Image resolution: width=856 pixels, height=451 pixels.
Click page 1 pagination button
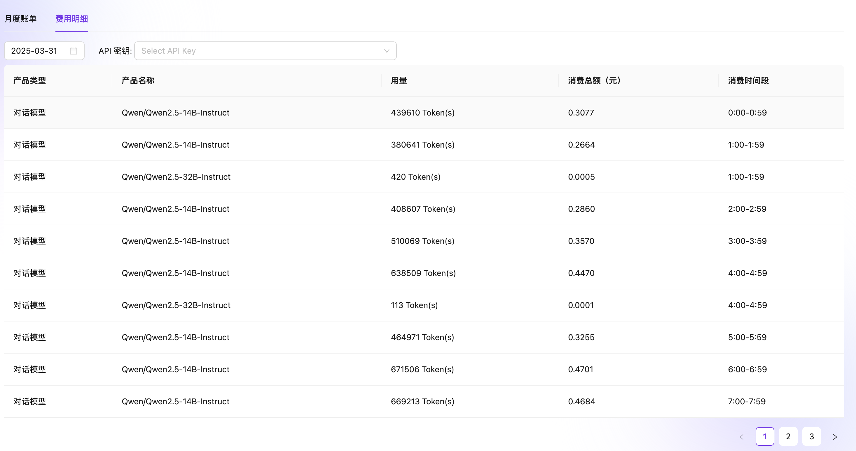pos(765,436)
